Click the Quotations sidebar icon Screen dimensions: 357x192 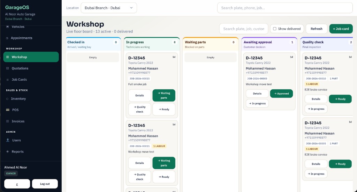pyautogui.click(x=8, y=68)
